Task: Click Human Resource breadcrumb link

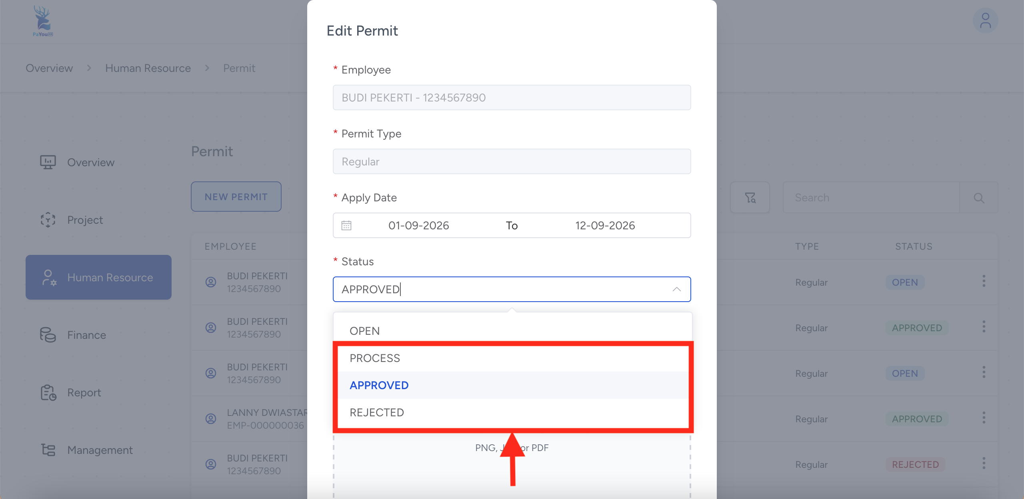Action: point(148,68)
